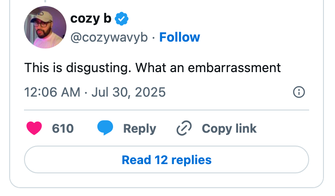The height and width of the screenshot is (196, 335).
Task: Visit the @cozywavyb handle link
Action: click(x=109, y=37)
